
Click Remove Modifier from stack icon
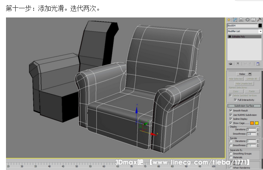pos(251,64)
